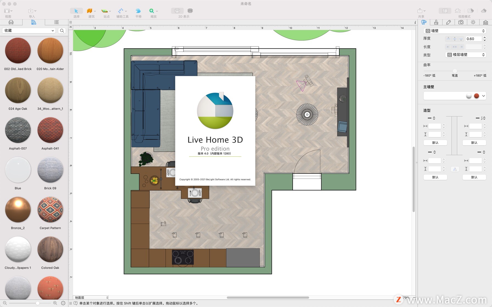Screen dimensions: 492x307
Task: Switch to split 2D/3D view mode
Action: (x=471, y=11)
